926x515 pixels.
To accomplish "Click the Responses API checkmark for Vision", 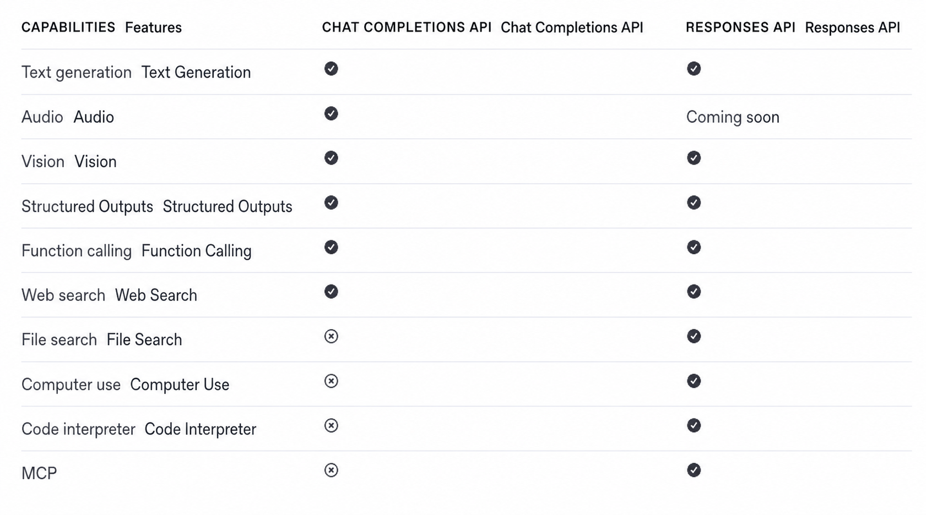I will 694,158.
